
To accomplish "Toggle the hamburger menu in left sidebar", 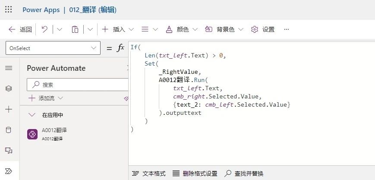I will (x=8, y=68).
